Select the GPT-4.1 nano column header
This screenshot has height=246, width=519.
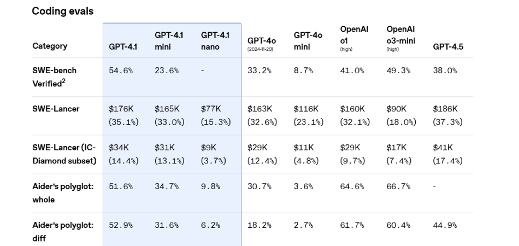point(215,41)
